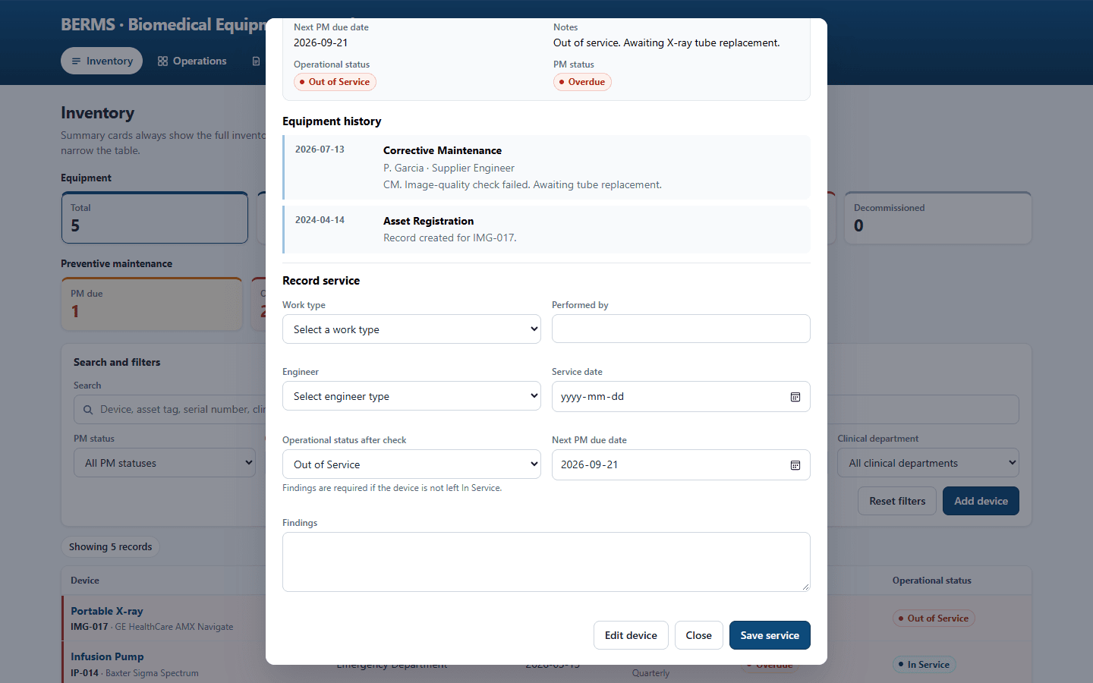
Task: Select the Inventory tab
Action: (x=102, y=61)
